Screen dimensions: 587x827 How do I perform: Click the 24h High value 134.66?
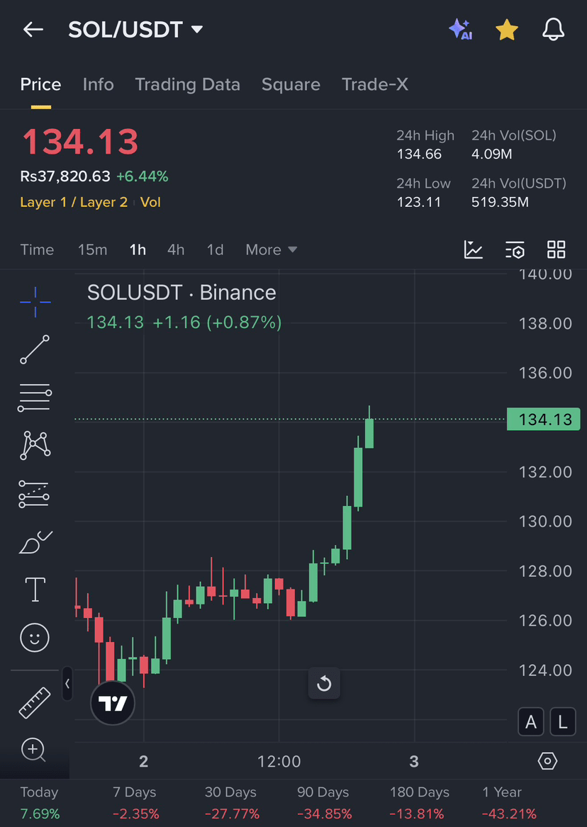point(419,154)
